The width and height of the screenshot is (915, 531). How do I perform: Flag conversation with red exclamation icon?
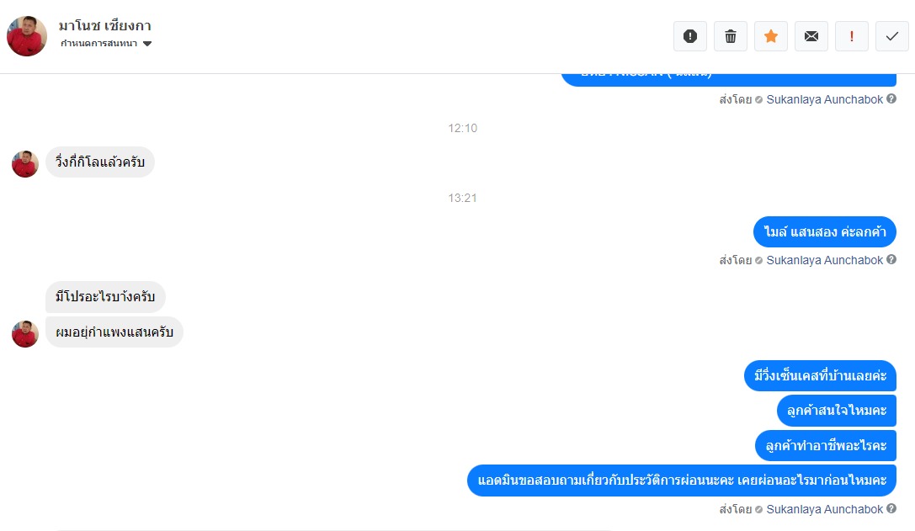point(851,36)
